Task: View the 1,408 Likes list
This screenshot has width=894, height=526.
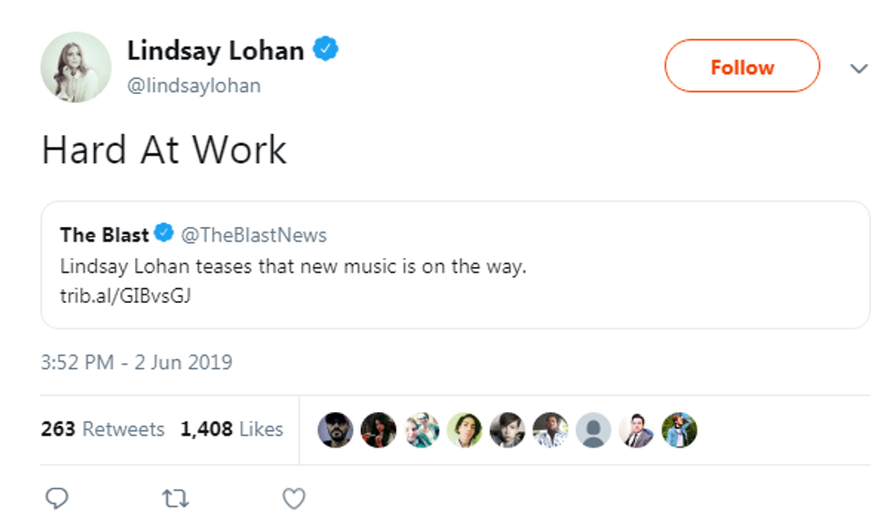Action: (x=232, y=429)
